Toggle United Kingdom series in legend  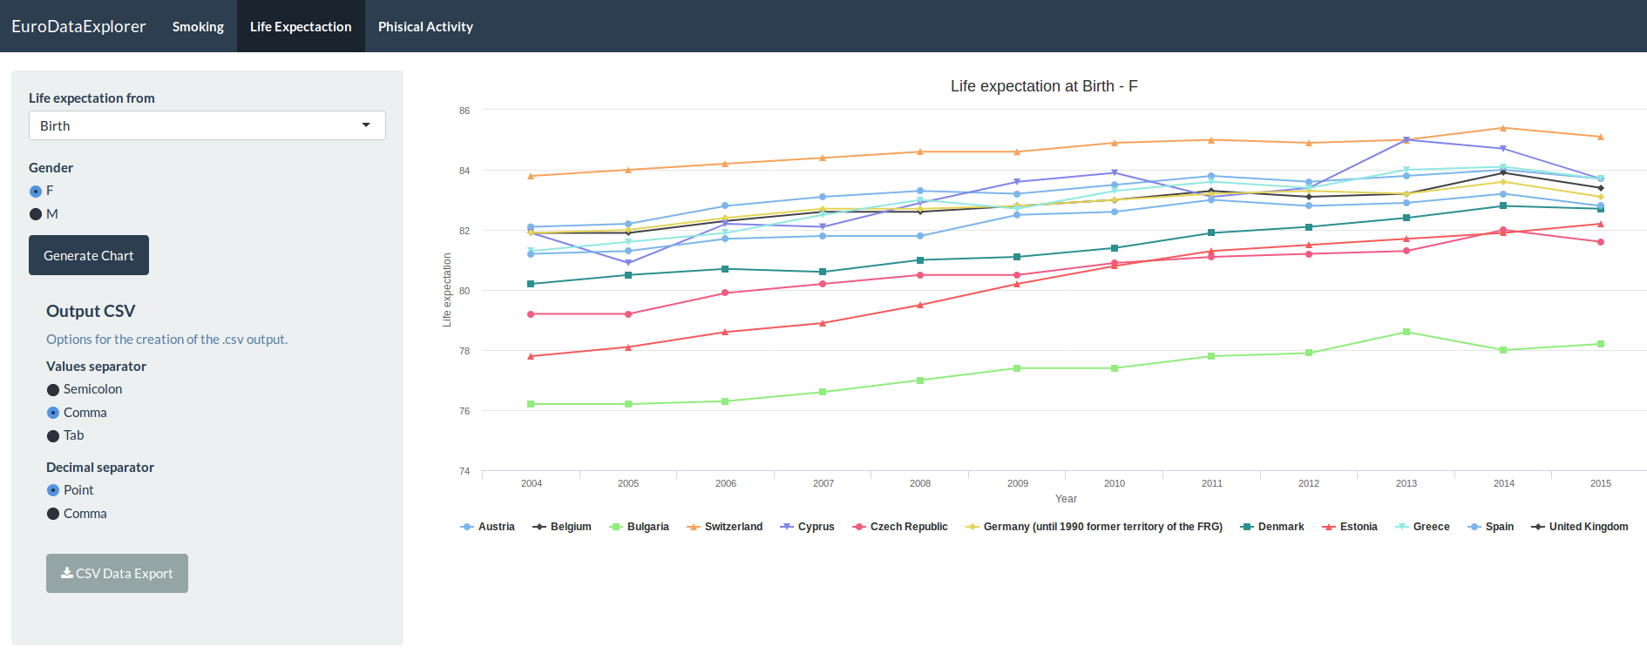(x=1580, y=527)
